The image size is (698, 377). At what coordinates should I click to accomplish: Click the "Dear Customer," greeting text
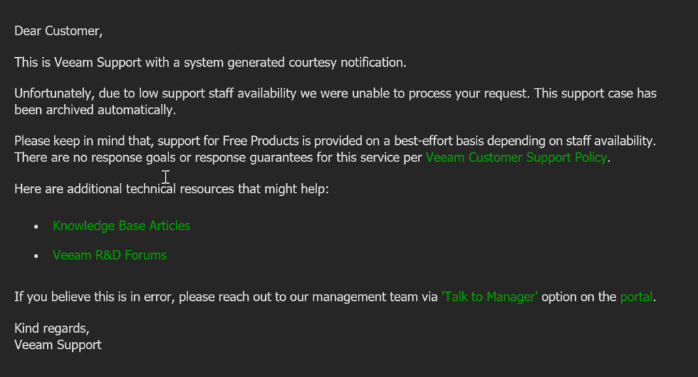[59, 31]
